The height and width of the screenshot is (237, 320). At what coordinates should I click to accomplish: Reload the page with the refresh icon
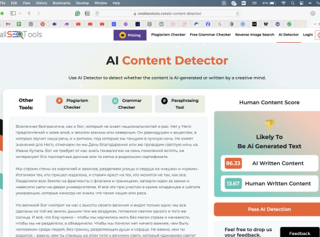(238, 14)
